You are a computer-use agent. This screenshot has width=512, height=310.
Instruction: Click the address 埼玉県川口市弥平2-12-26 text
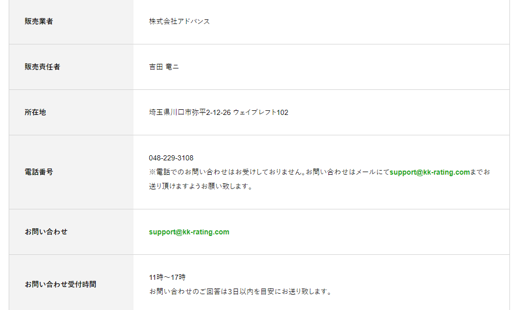(x=190, y=112)
